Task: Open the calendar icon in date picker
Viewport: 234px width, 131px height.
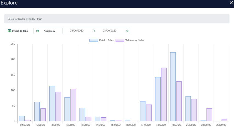Action: [38, 31]
